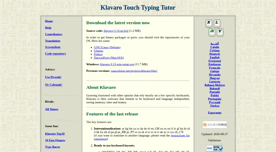Switch site language to Arabic (العربية)
This screenshot has width=276, height=152.
pyautogui.click(x=215, y=44)
